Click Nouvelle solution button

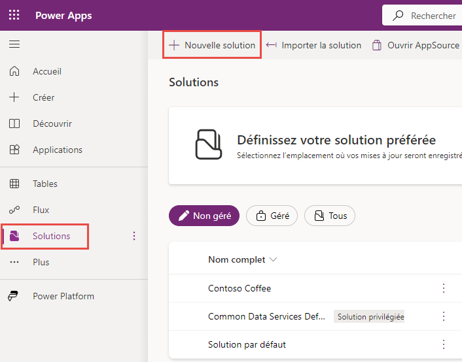tap(212, 45)
